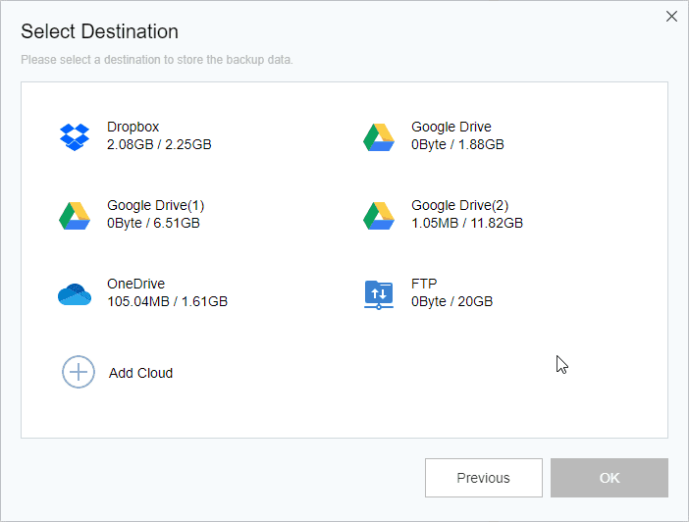Click the 0Byte / 20GB storage text
The height and width of the screenshot is (522, 689).
(x=452, y=302)
